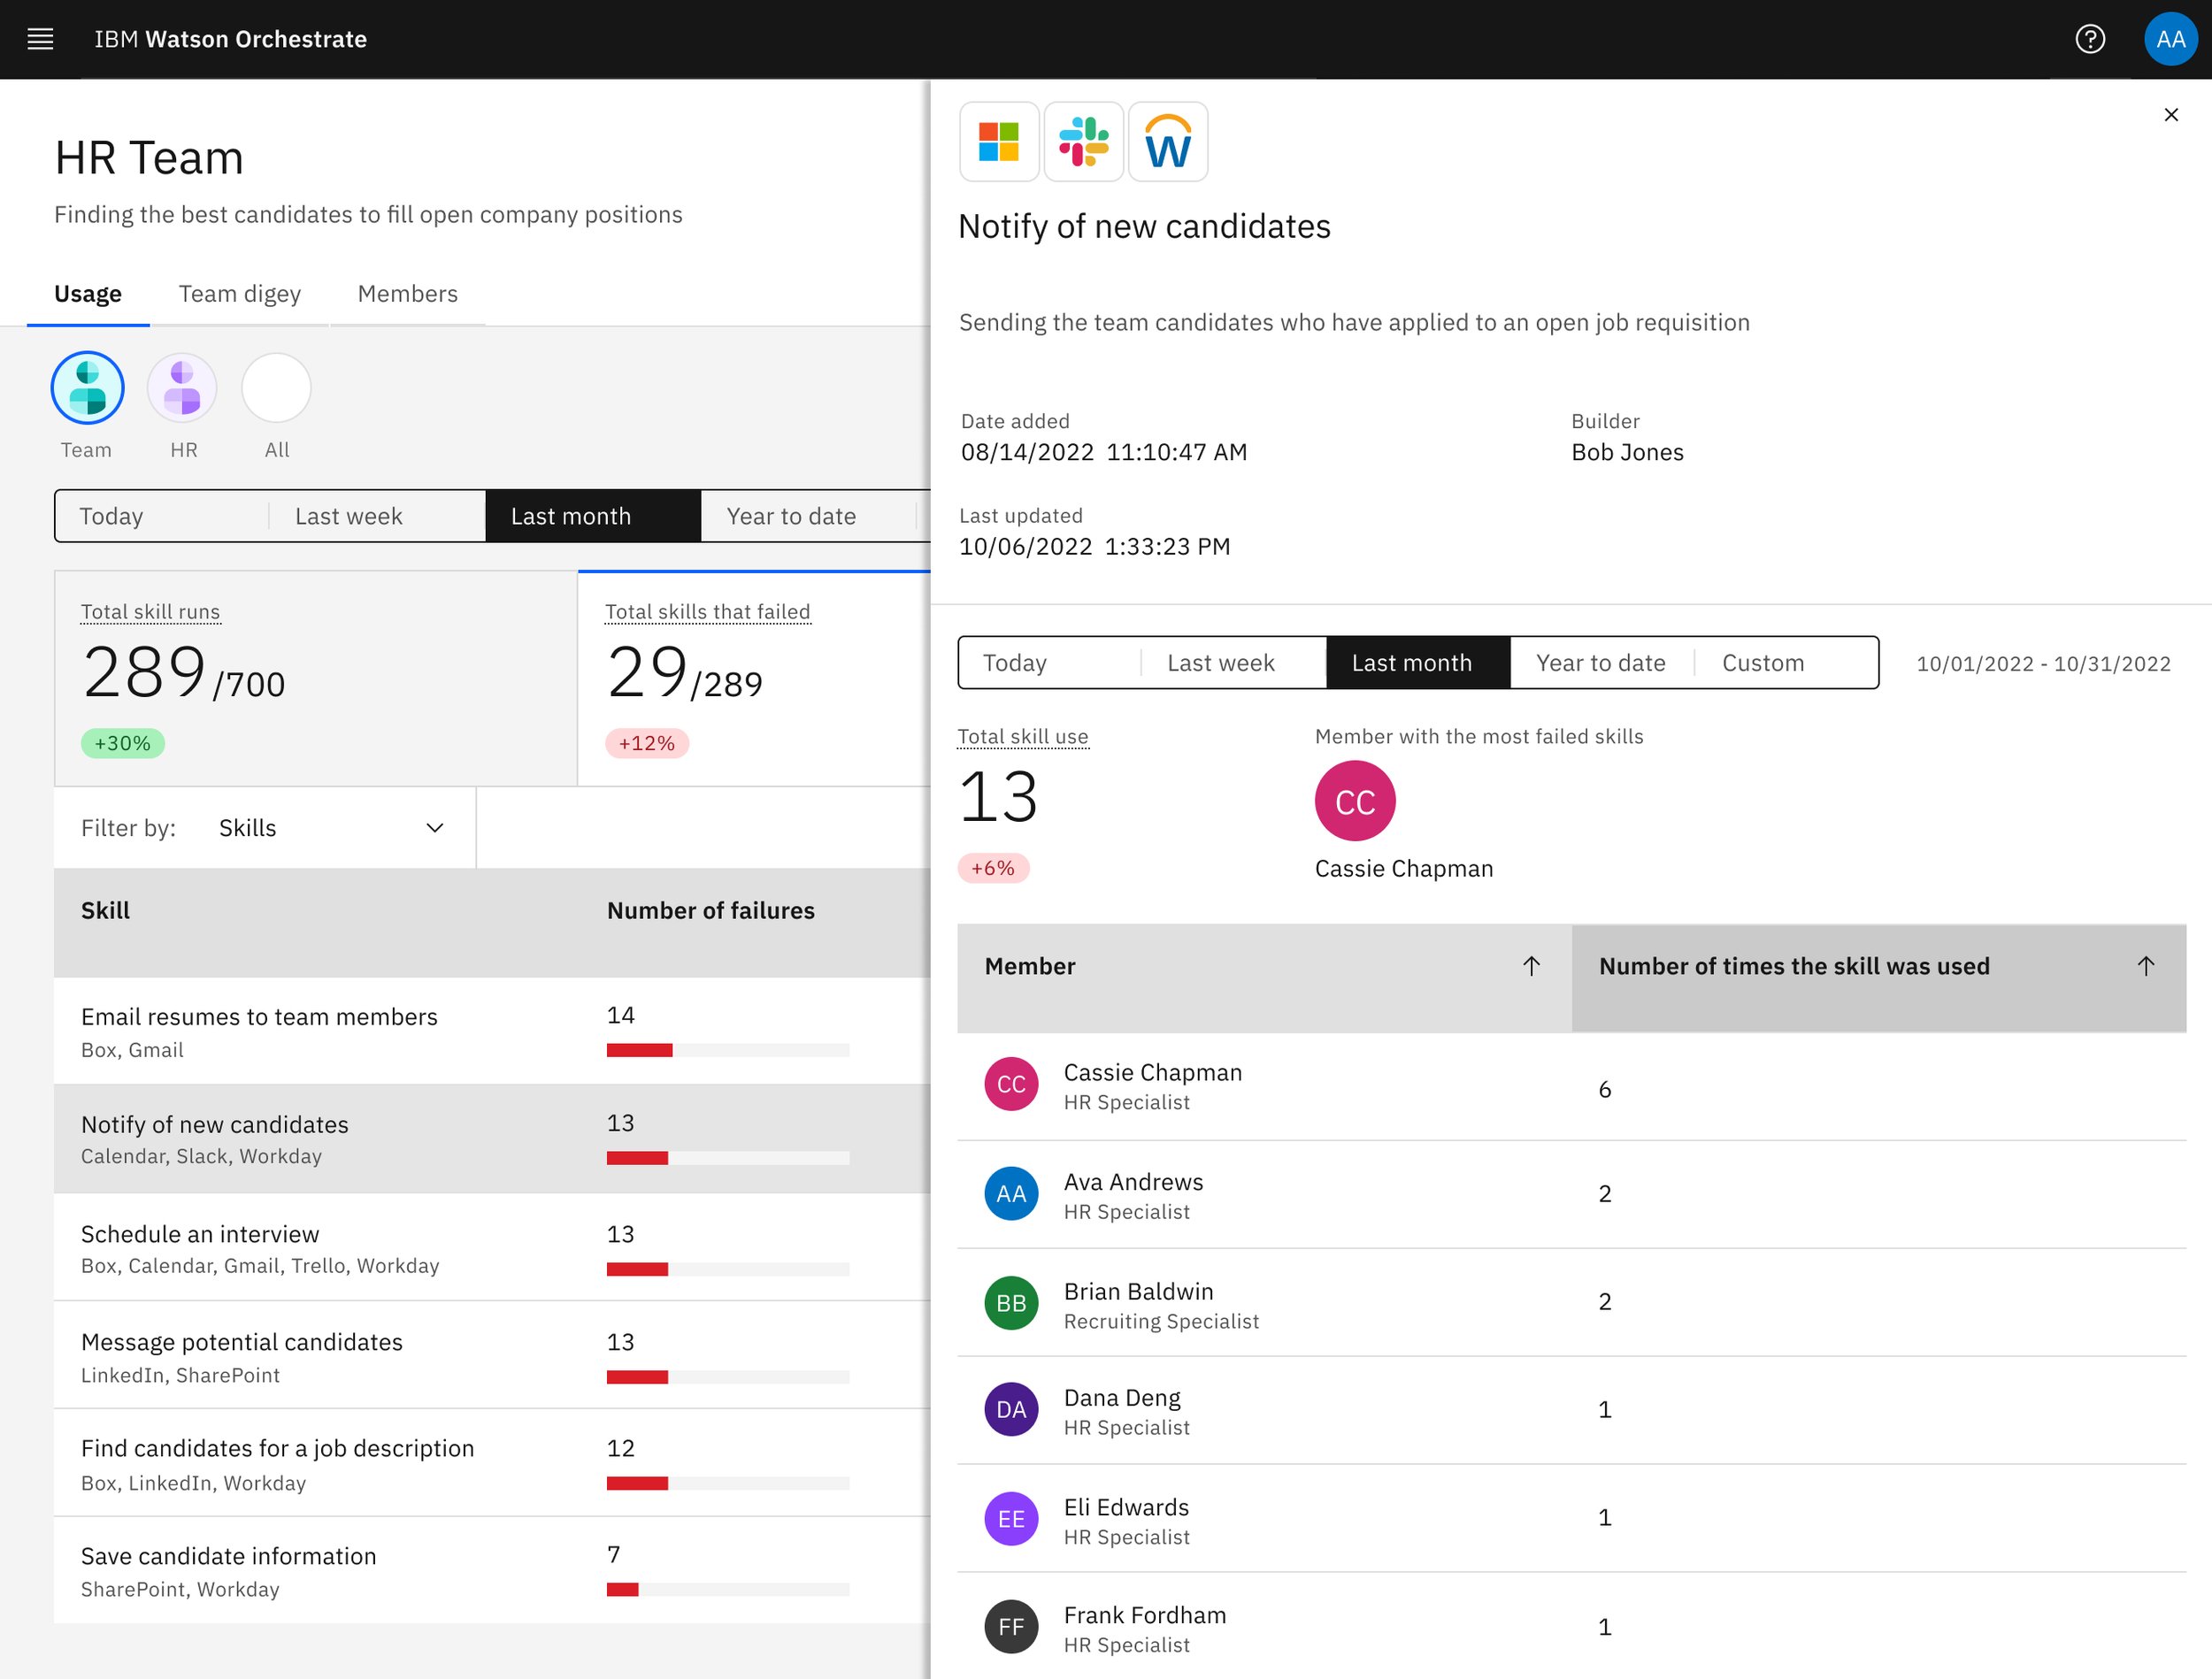Screen dimensions: 2212x1679
Task: Select Today in the side panel switcher
Action: click(x=1049, y=663)
